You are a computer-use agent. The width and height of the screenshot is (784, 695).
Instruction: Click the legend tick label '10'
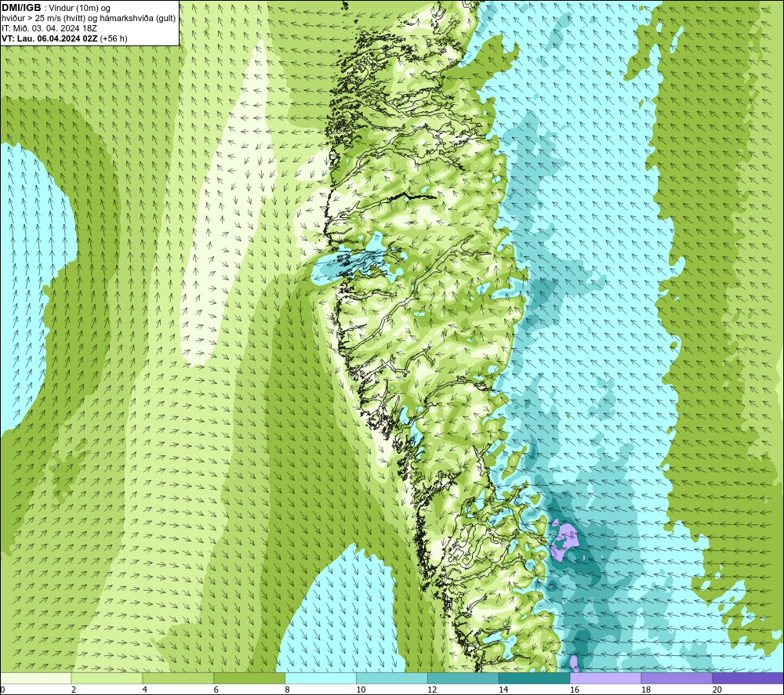click(361, 690)
